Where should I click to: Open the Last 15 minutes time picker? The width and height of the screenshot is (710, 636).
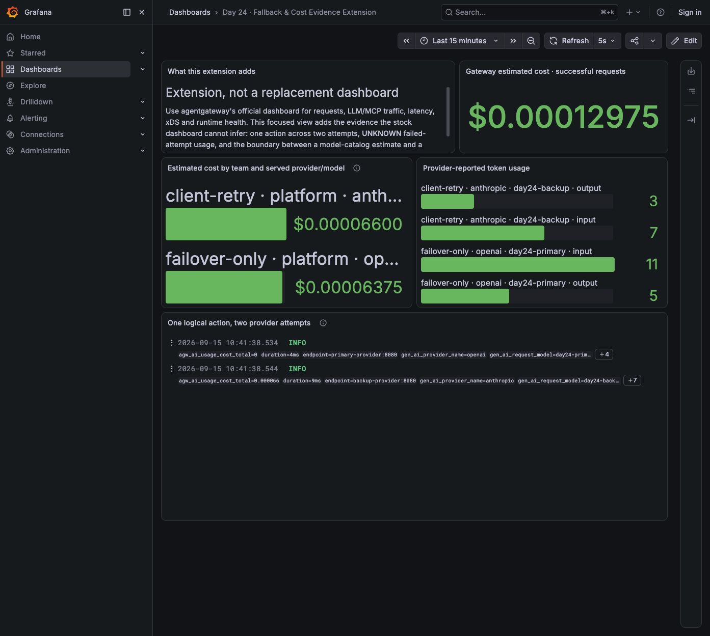point(460,41)
